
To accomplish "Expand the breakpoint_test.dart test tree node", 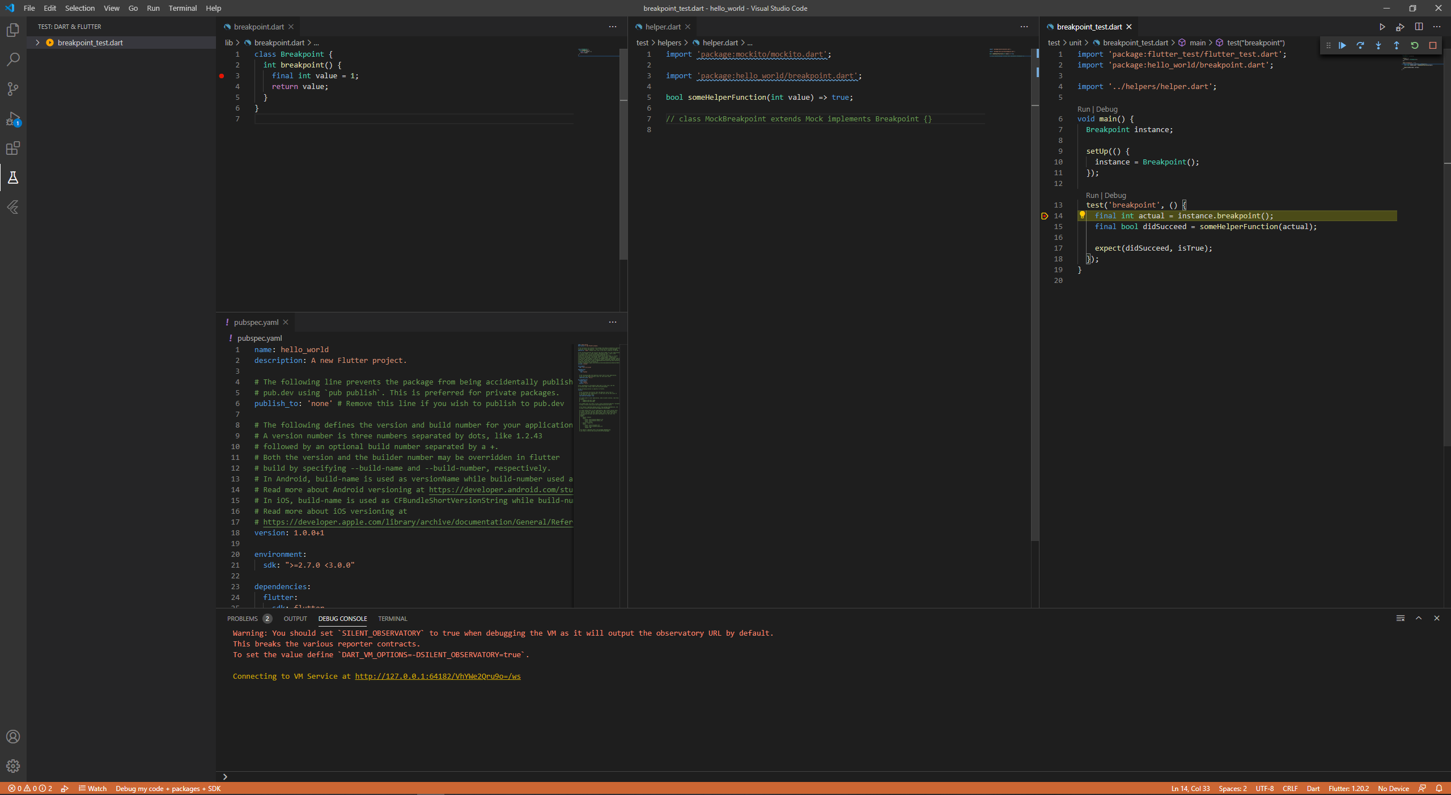I will pyautogui.click(x=37, y=43).
